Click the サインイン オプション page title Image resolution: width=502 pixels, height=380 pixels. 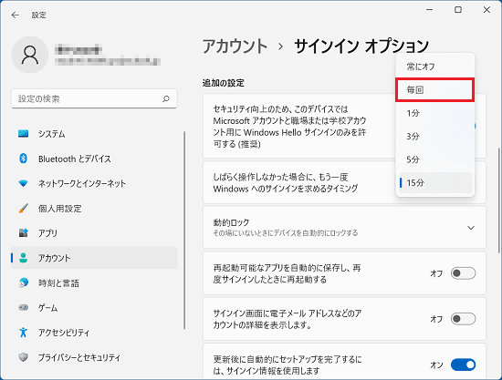tap(361, 46)
